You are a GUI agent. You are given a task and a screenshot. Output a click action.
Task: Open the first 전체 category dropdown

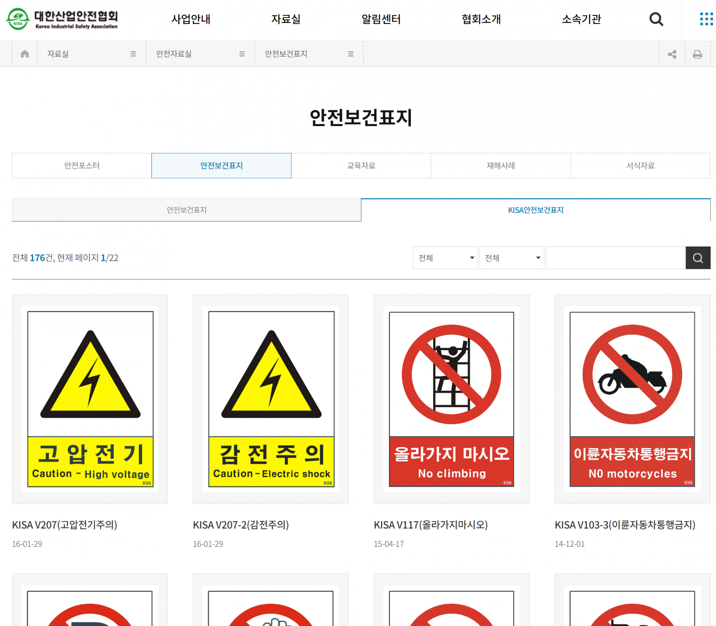[445, 258]
